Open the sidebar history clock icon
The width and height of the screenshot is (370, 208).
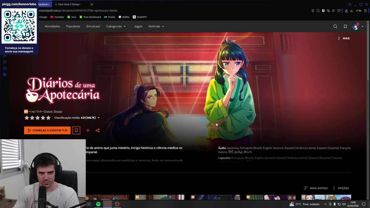5,62
